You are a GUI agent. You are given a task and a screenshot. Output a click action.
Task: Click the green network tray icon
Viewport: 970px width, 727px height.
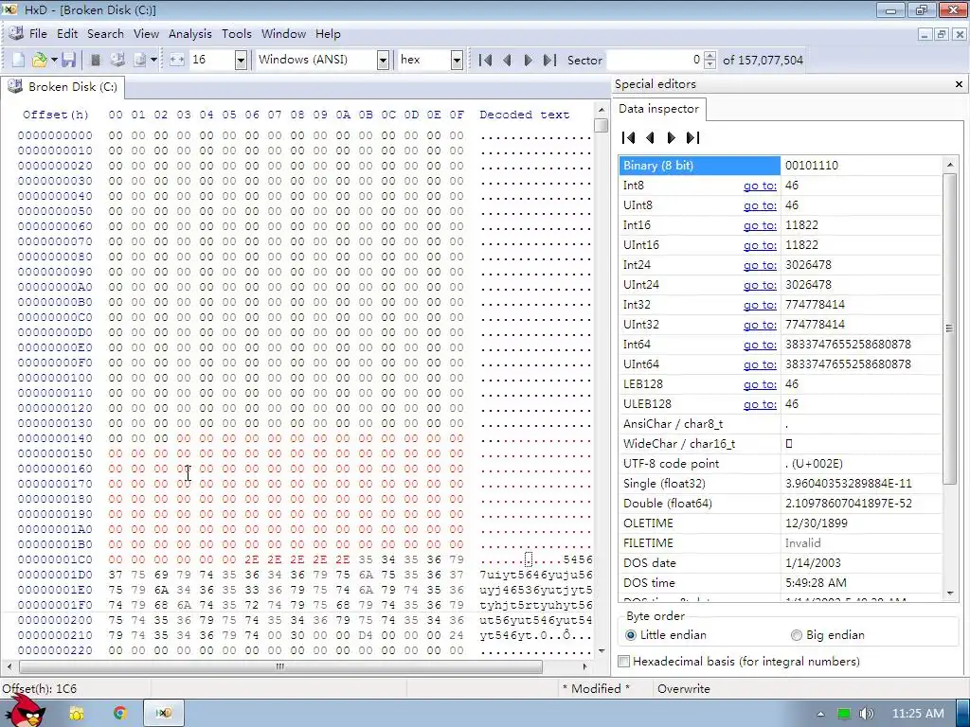point(844,714)
